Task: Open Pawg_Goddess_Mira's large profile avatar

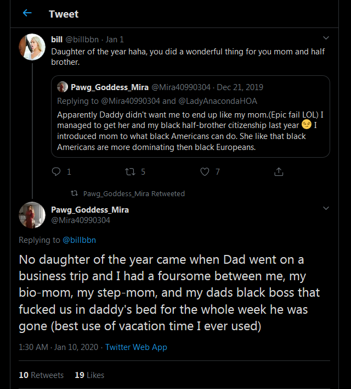Action: pos(32,215)
